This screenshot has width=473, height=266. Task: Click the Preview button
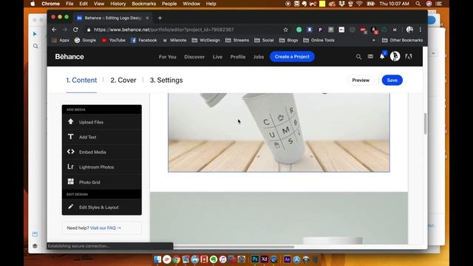point(361,81)
